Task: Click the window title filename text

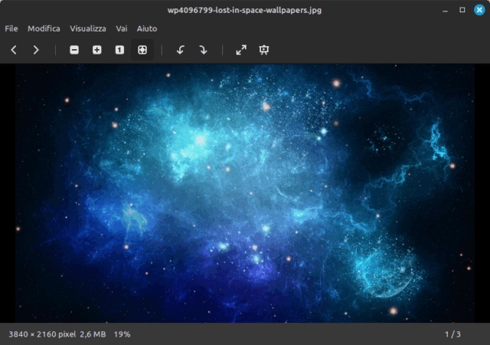Action: tap(244, 10)
